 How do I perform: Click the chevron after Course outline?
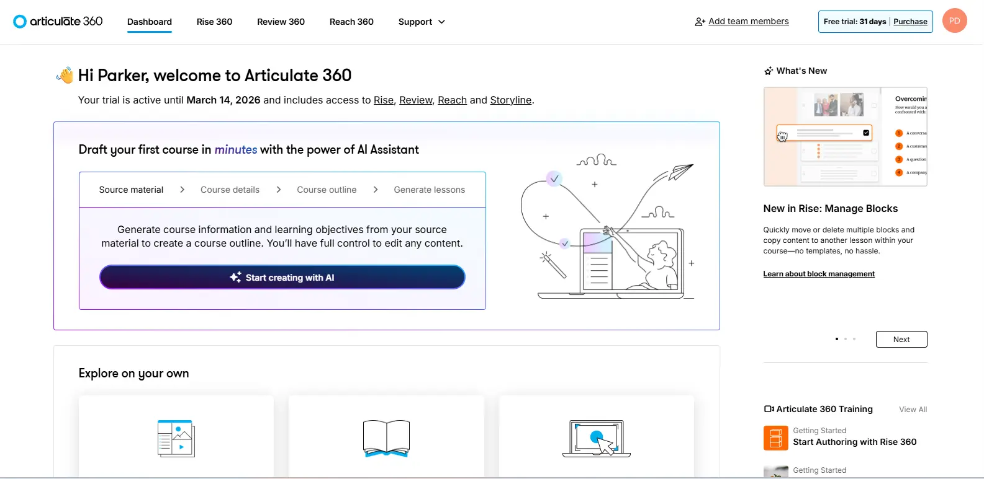coord(376,190)
